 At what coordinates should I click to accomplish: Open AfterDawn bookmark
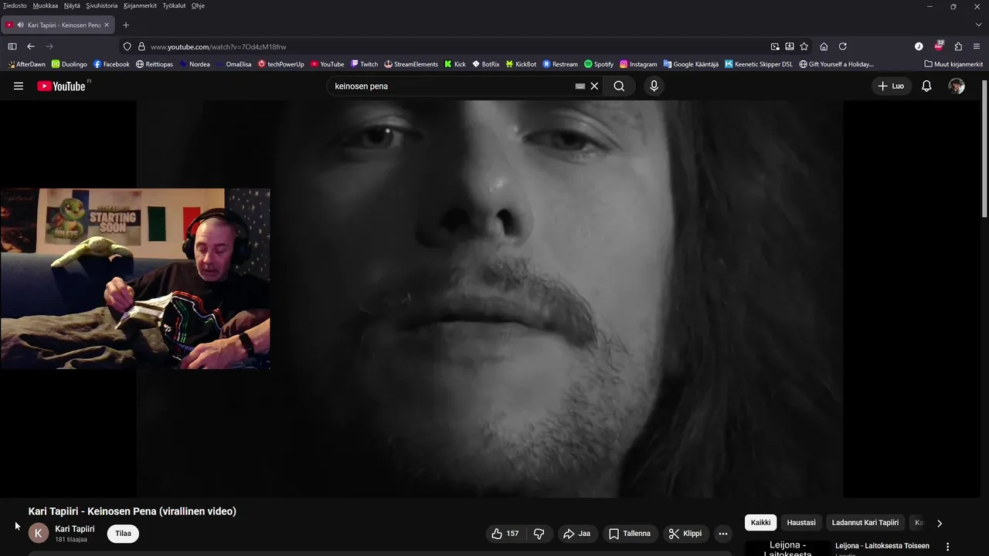click(x=26, y=64)
